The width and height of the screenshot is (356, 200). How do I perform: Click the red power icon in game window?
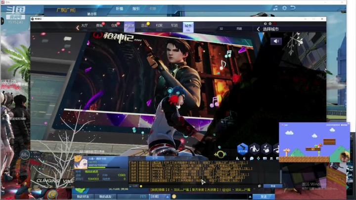pos(275,24)
